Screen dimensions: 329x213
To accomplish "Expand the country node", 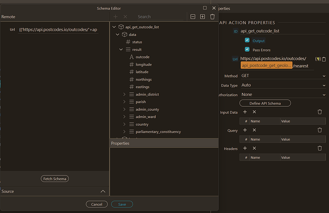I will click(x=124, y=124).
